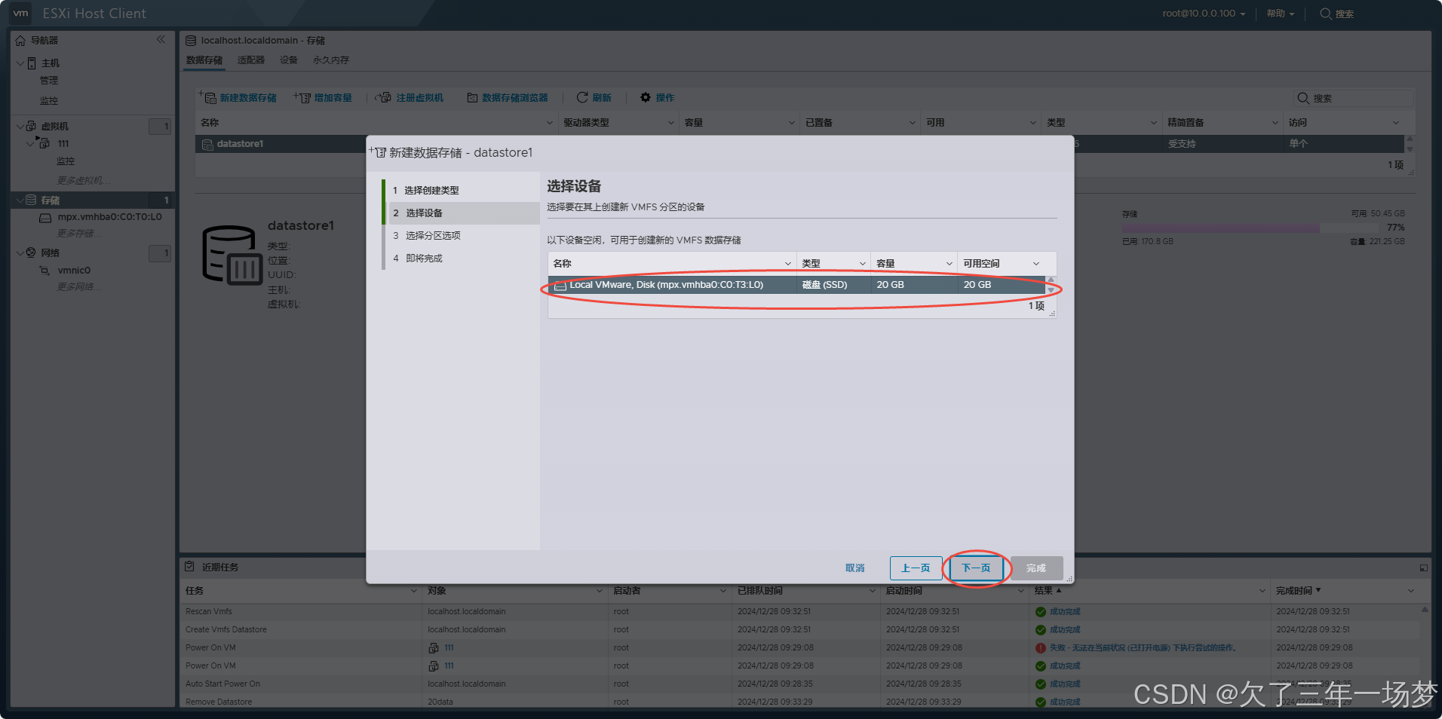
Task: Open the device capacity column dropdown in dialog
Action: [949, 264]
